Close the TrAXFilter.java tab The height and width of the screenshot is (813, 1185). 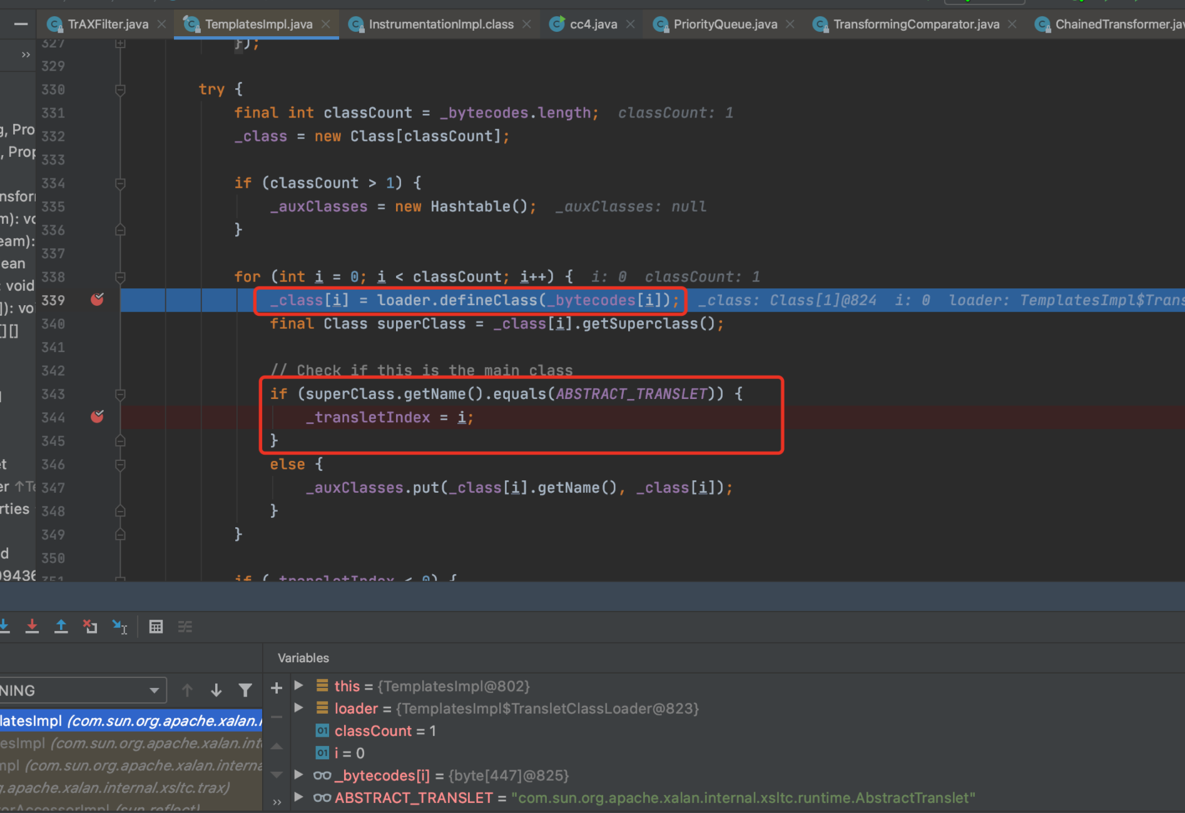coord(161,24)
